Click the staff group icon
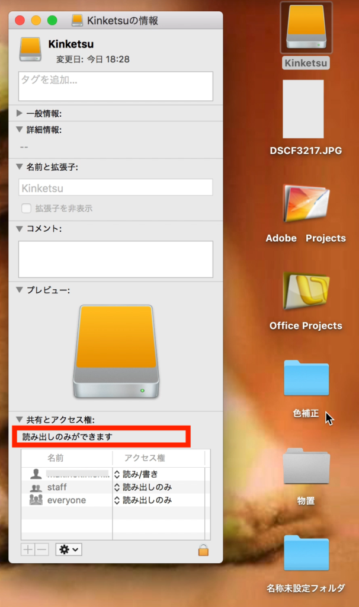Screen dimensions: 359x607 pyautogui.click(x=36, y=487)
